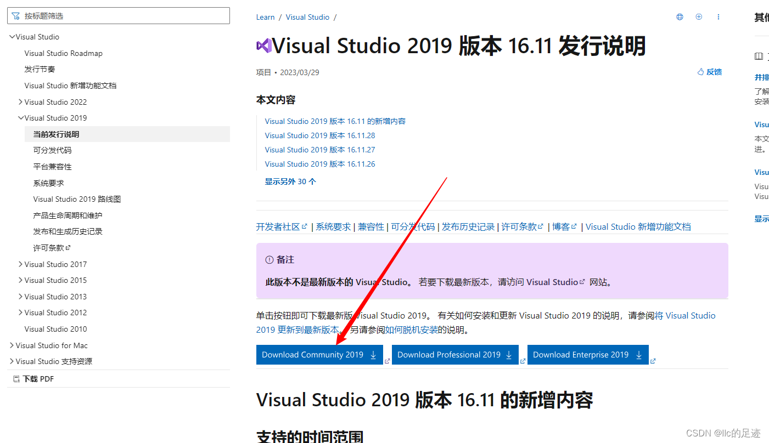
Task: Expand the Visual Studio 2017 node
Action: (21, 264)
